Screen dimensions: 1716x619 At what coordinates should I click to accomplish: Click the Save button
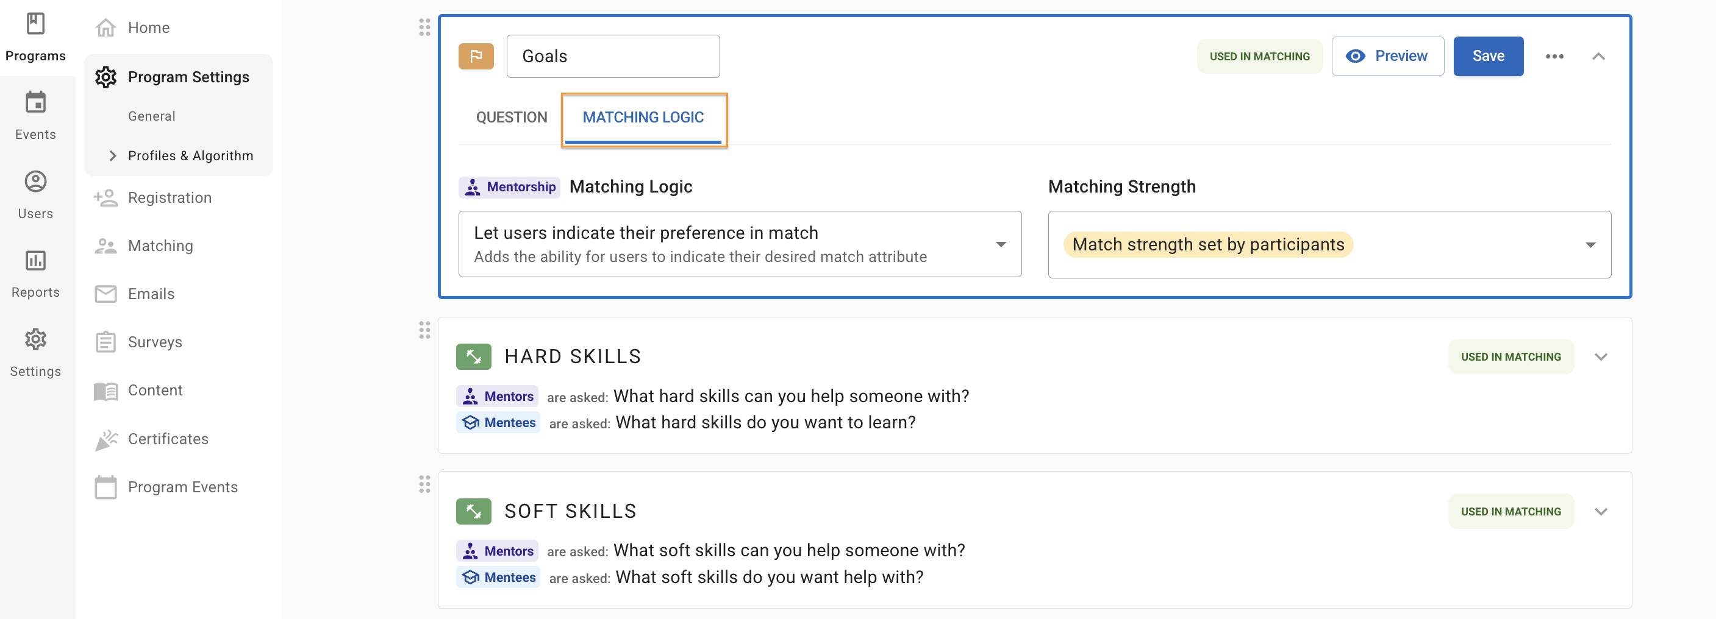click(1487, 57)
